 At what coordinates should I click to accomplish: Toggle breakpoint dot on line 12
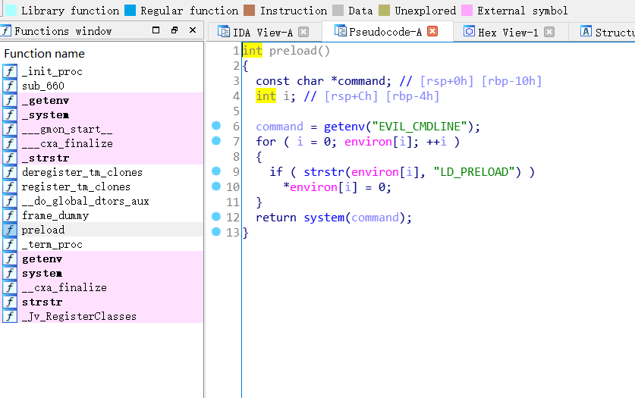(216, 218)
